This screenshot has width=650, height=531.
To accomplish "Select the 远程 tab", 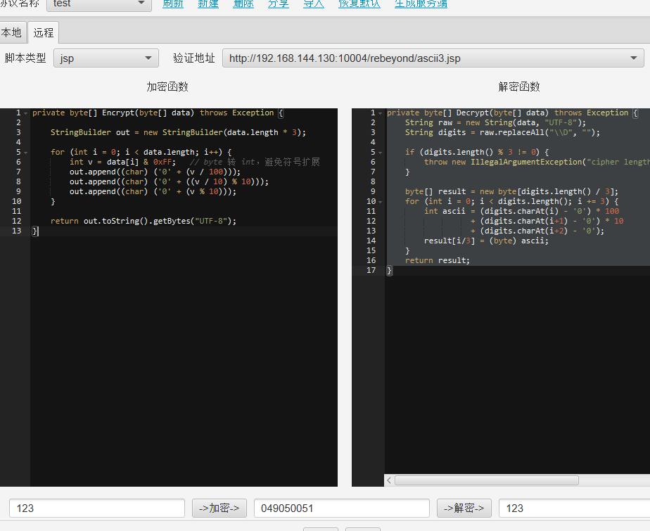I will (44, 32).
